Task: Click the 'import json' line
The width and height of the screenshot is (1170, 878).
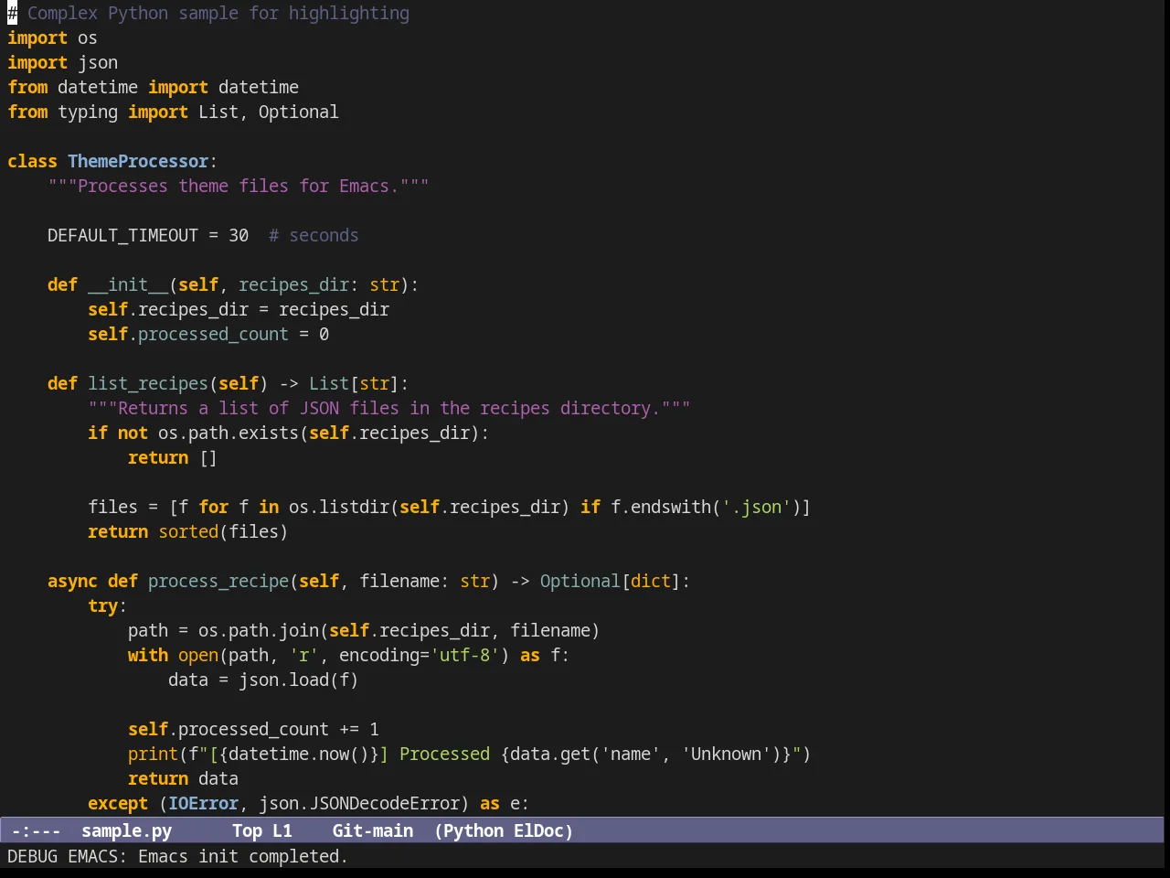Action: pyautogui.click(x=62, y=62)
